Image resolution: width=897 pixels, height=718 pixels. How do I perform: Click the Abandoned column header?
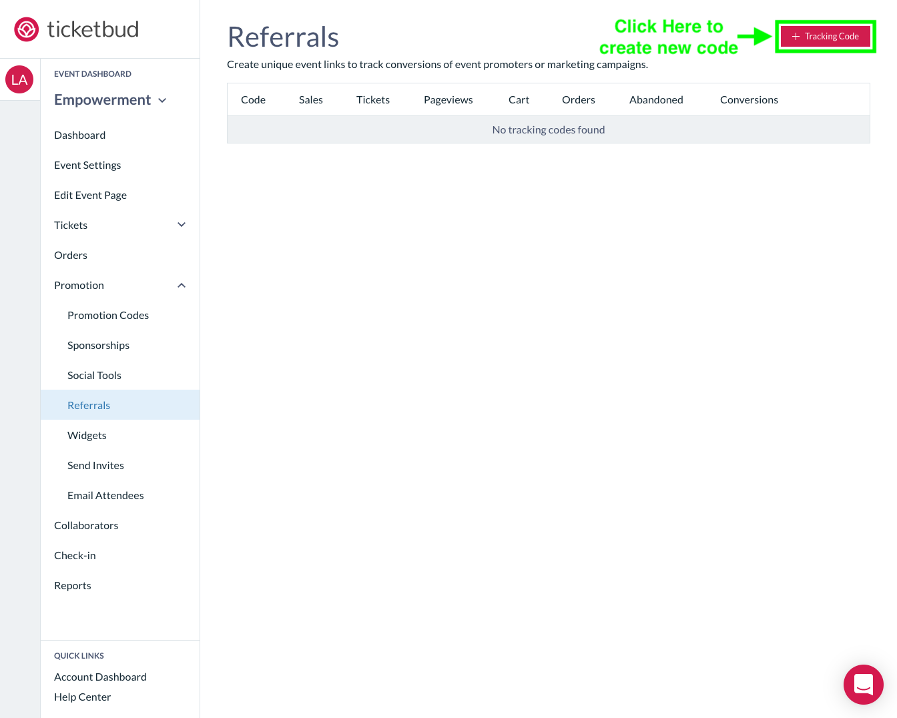coord(656,99)
